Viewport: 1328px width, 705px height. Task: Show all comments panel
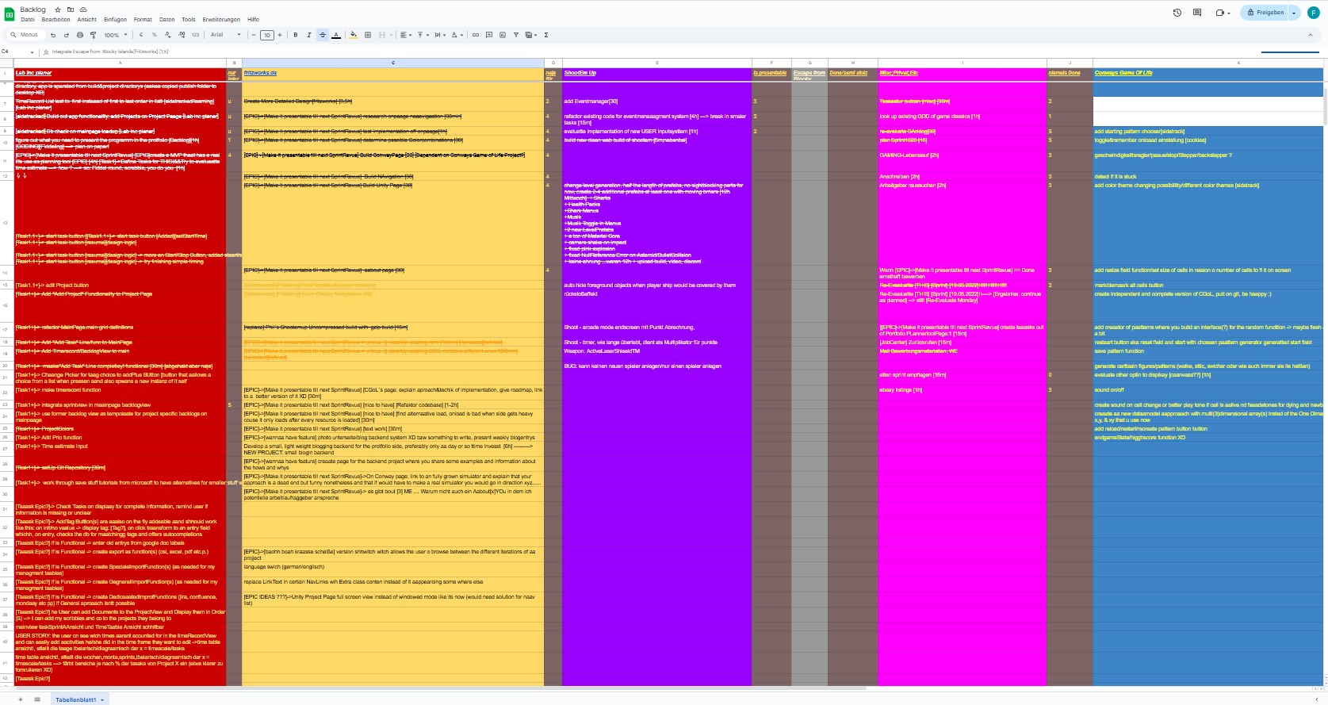[x=1197, y=13]
